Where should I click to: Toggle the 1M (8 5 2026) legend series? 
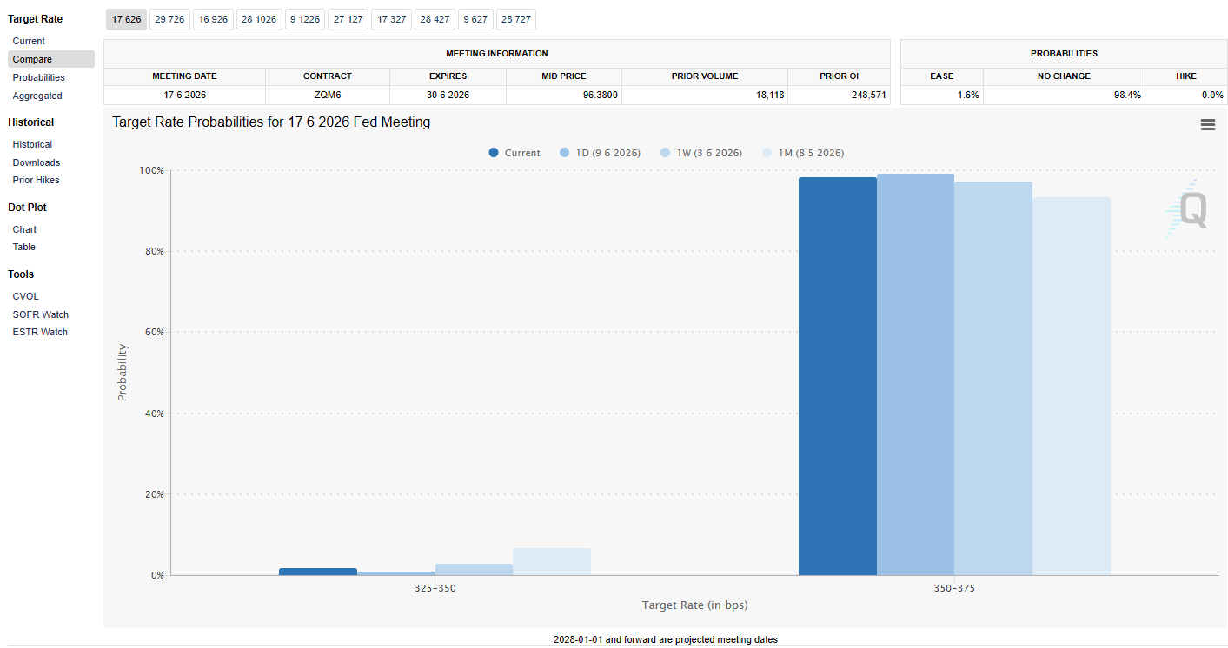click(802, 153)
